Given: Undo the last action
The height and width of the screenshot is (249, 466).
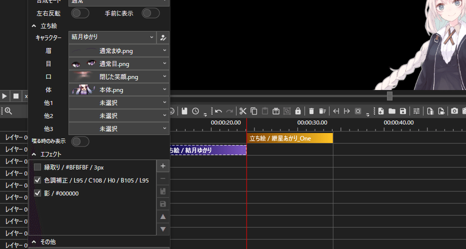Looking at the screenshot, I should coord(218,111).
